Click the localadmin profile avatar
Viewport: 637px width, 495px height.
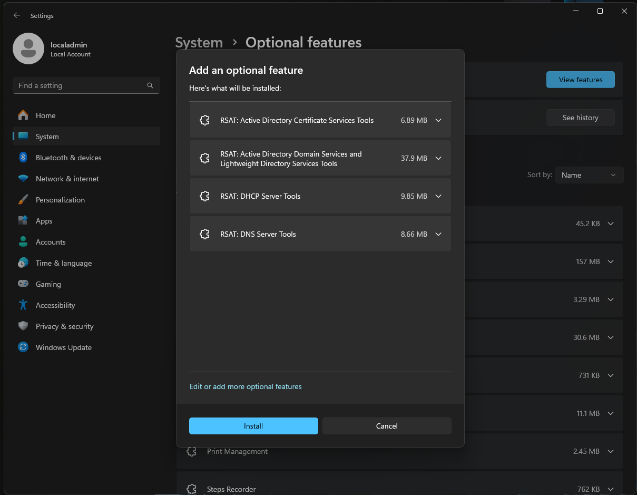pyautogui.click(x=28, y=48)
